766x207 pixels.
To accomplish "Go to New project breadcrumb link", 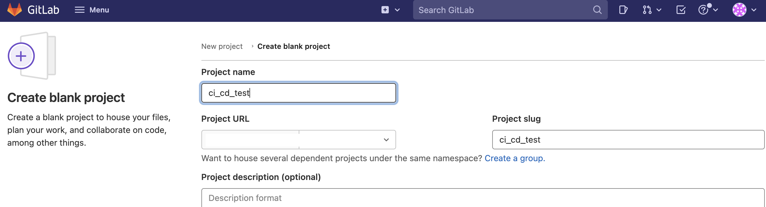I will pyautogui.click(x=222, y=46).
